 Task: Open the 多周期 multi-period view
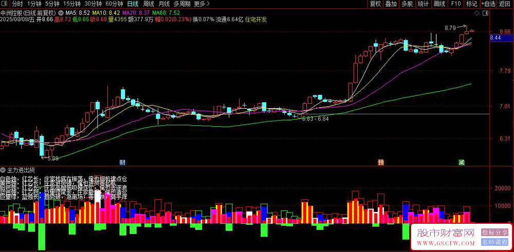[182, 4]
